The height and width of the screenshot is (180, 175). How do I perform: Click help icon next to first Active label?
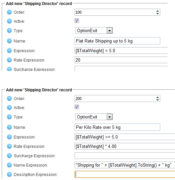coord(9,21)
